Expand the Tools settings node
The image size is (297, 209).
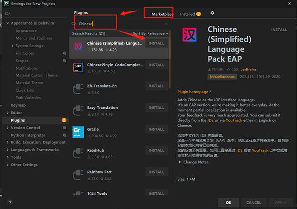point(8,157)
